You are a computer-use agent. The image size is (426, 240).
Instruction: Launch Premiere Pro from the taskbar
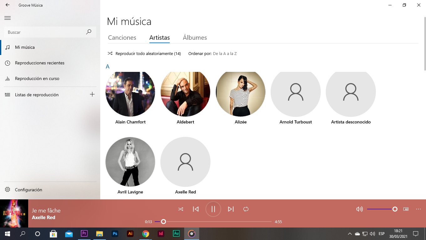pyautogui.click(x=84, y=234)
